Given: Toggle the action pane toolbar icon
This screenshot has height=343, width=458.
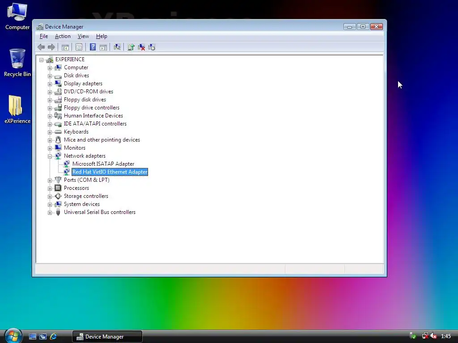Looking at the screenshot, I should coord(103,47).
